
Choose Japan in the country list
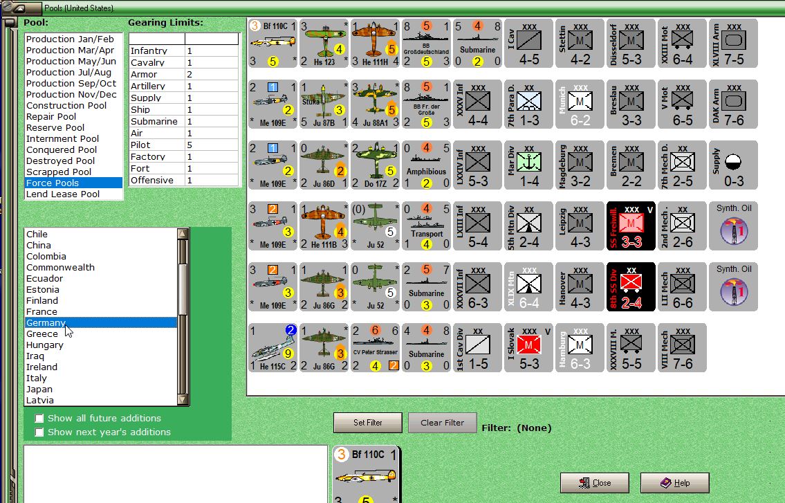coord(100,390)
